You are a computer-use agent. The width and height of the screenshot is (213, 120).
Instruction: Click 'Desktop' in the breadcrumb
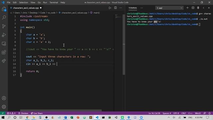click(34, 13)
